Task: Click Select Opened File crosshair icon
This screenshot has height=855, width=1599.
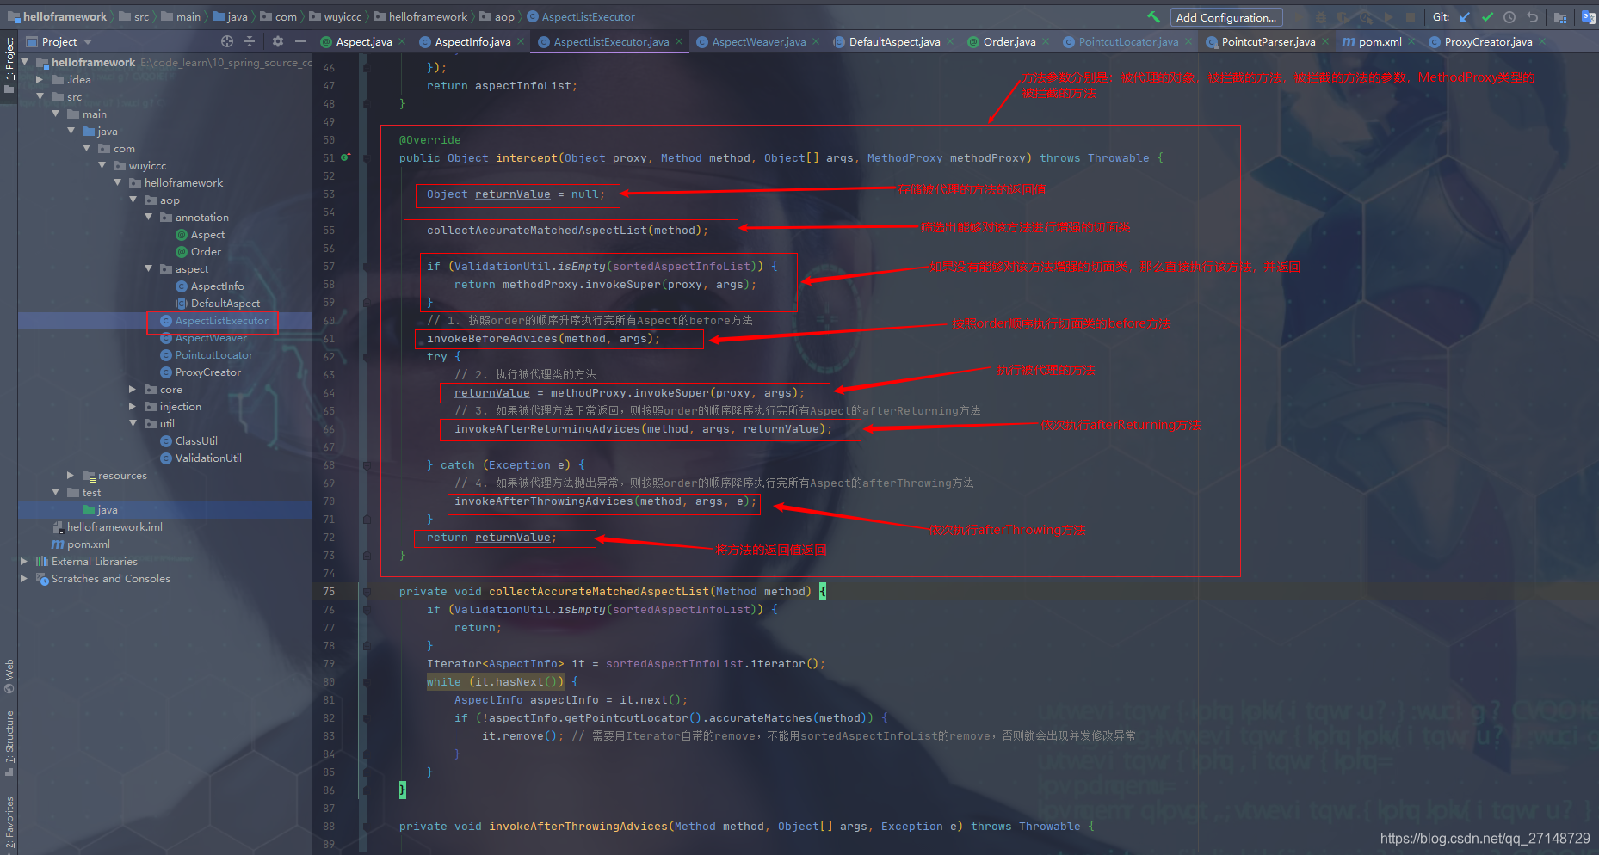Action: point(227,41)
